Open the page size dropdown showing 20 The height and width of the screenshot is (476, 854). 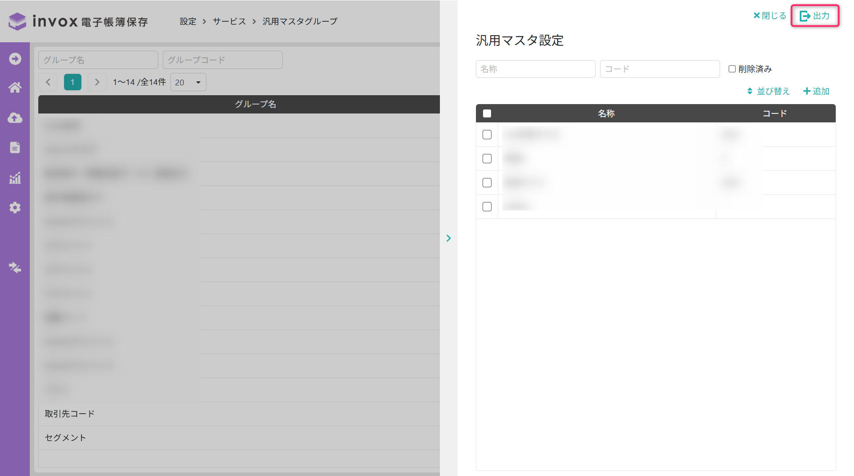point(188,82)
